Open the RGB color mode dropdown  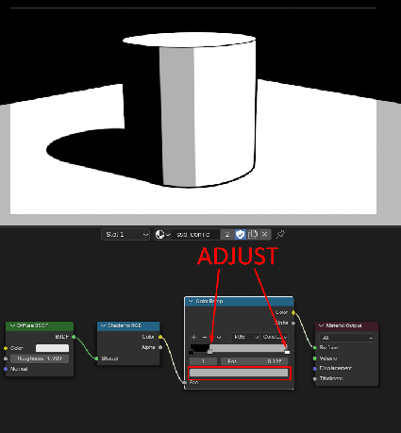tap(245, 337)
